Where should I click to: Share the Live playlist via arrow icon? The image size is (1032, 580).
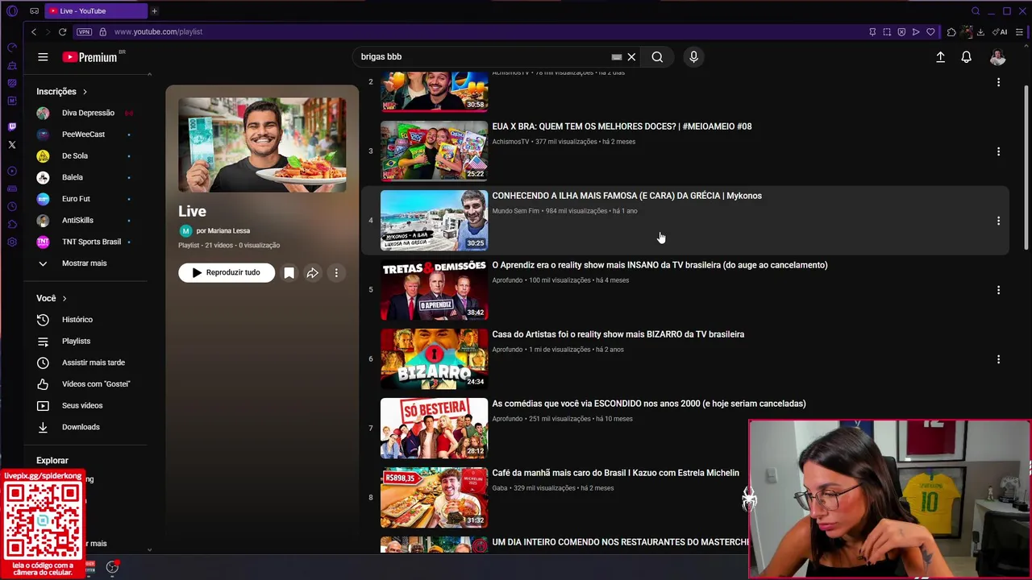[312, 273]
